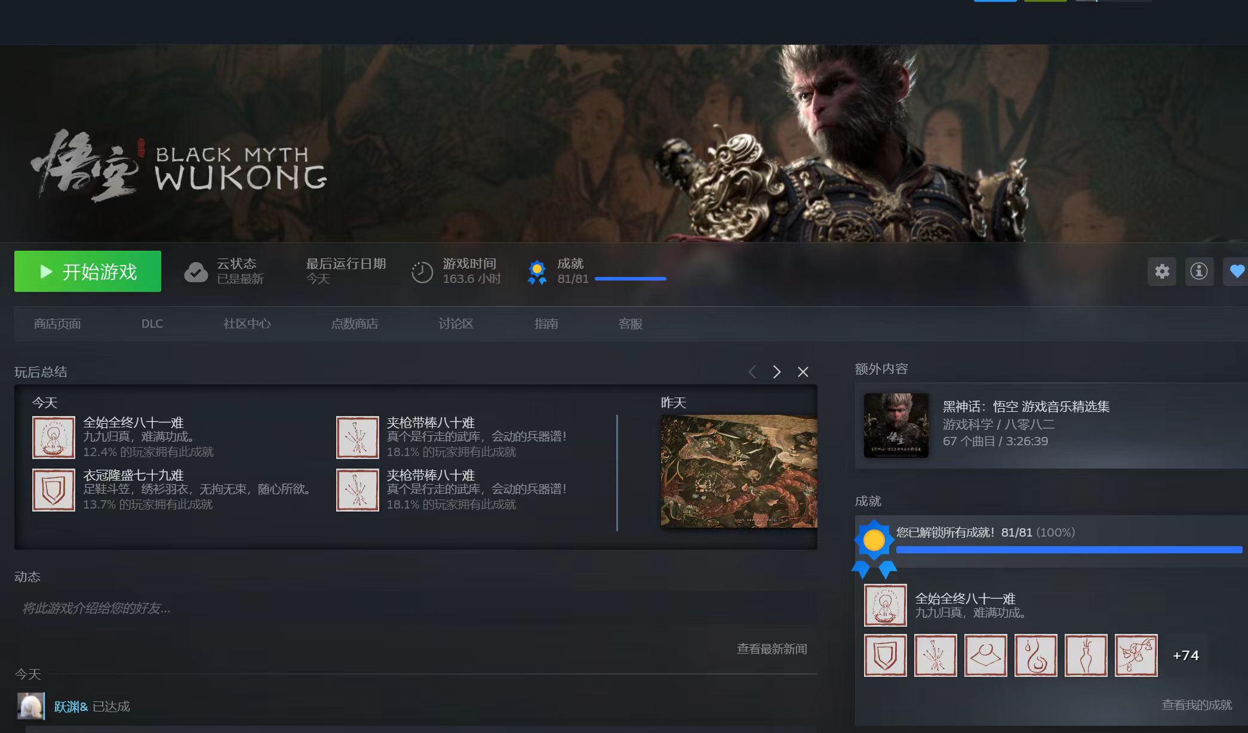1248x733 pixels.
Task: Click 跃渊& user avatar in activity feed
Action: (31, 706)
